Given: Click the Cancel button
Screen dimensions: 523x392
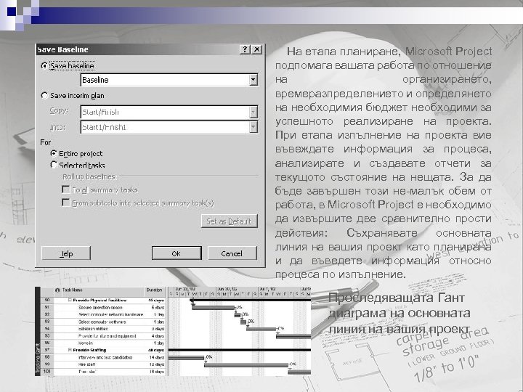Looking at the screenshot, I should pos(232,253).
